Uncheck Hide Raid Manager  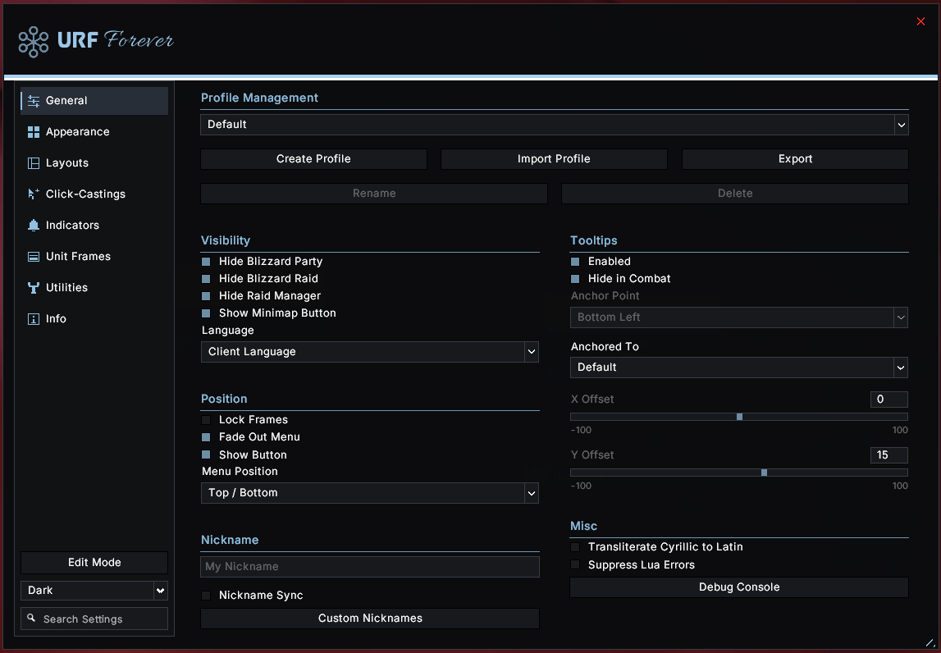coord(206,296)
